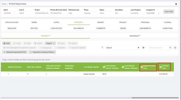
Task: Click the horizontal scrollbar thumb
Action: [155, 98]
